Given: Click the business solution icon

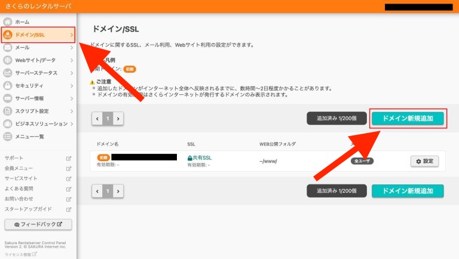Looking at the screenshot, I should (x=8, y=124).
